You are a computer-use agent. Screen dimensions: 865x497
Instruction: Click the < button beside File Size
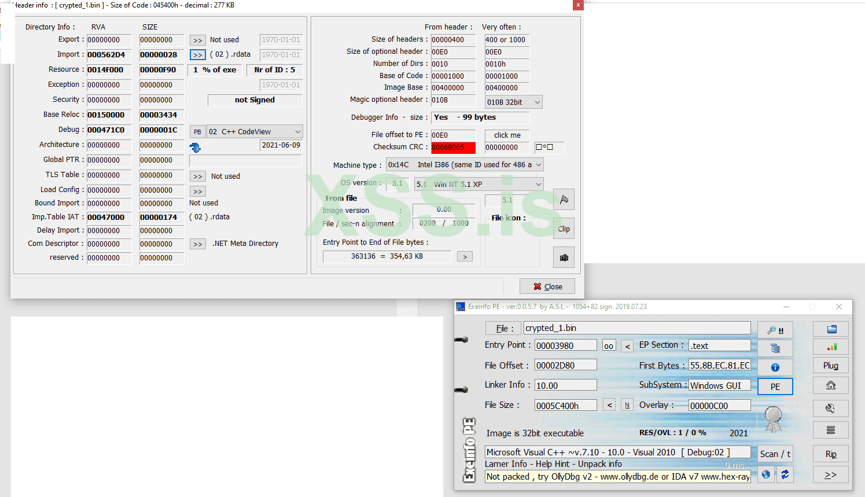(x=609, y=406)
